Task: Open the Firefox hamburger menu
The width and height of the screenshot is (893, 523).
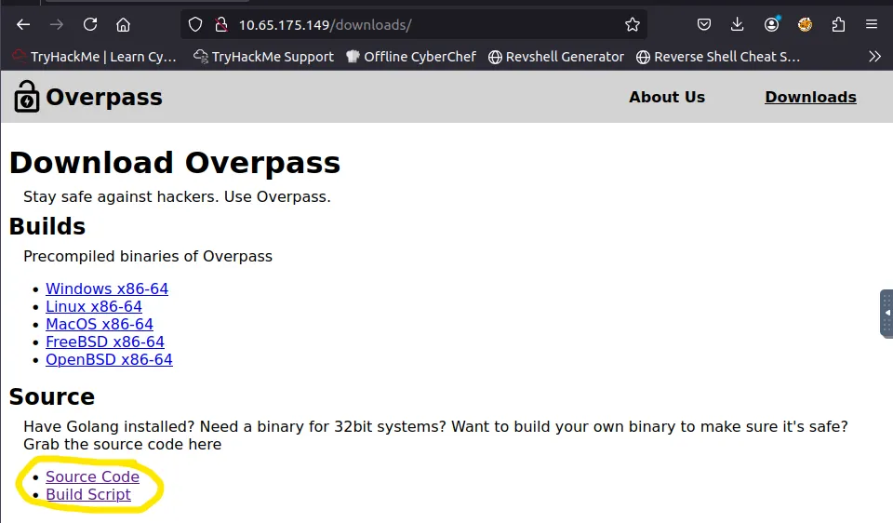Action: click(x=872, y=24)
